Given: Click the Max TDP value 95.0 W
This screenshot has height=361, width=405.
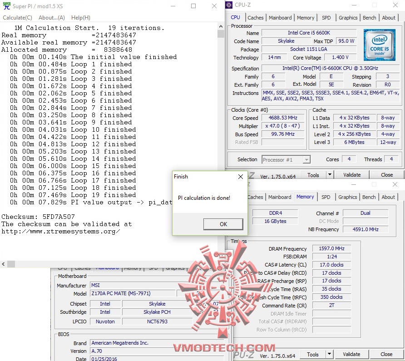Looking at the screenshot, I should pyautogui.click(x=346, y=41).
